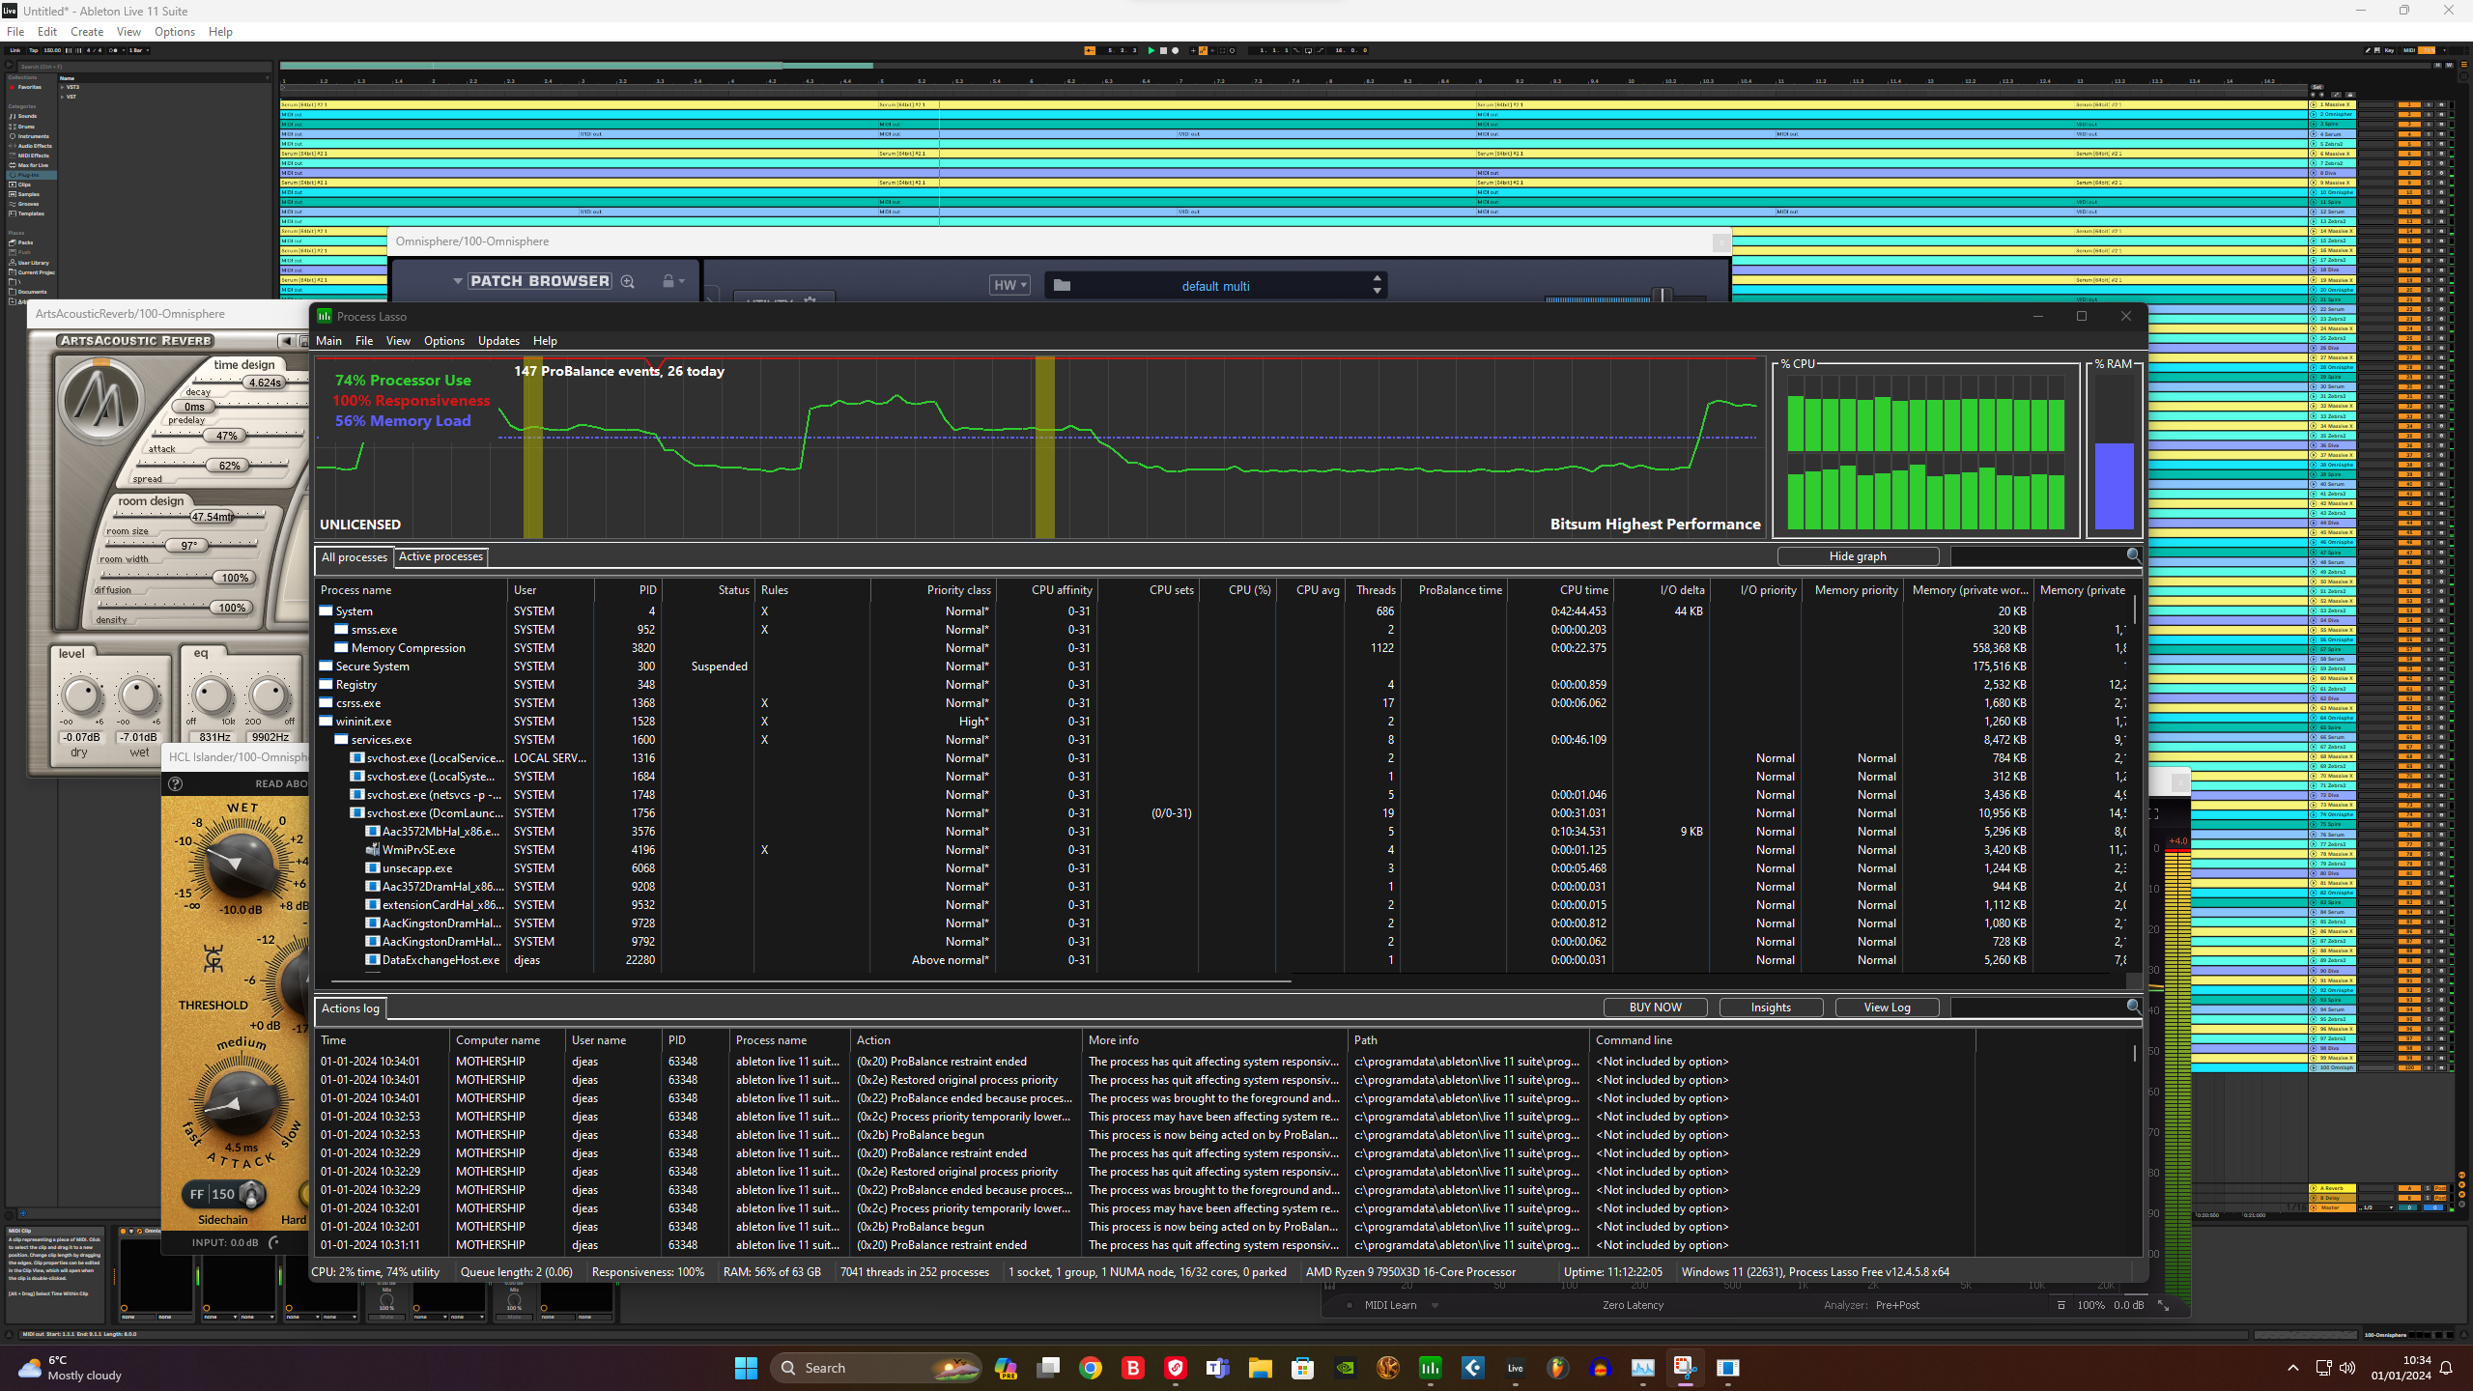The width and height of the screenshot is (2473, 1391).
Task: Click the Omnisphere folder icon
Action: pyautogui.click(x=1062, y=285)
